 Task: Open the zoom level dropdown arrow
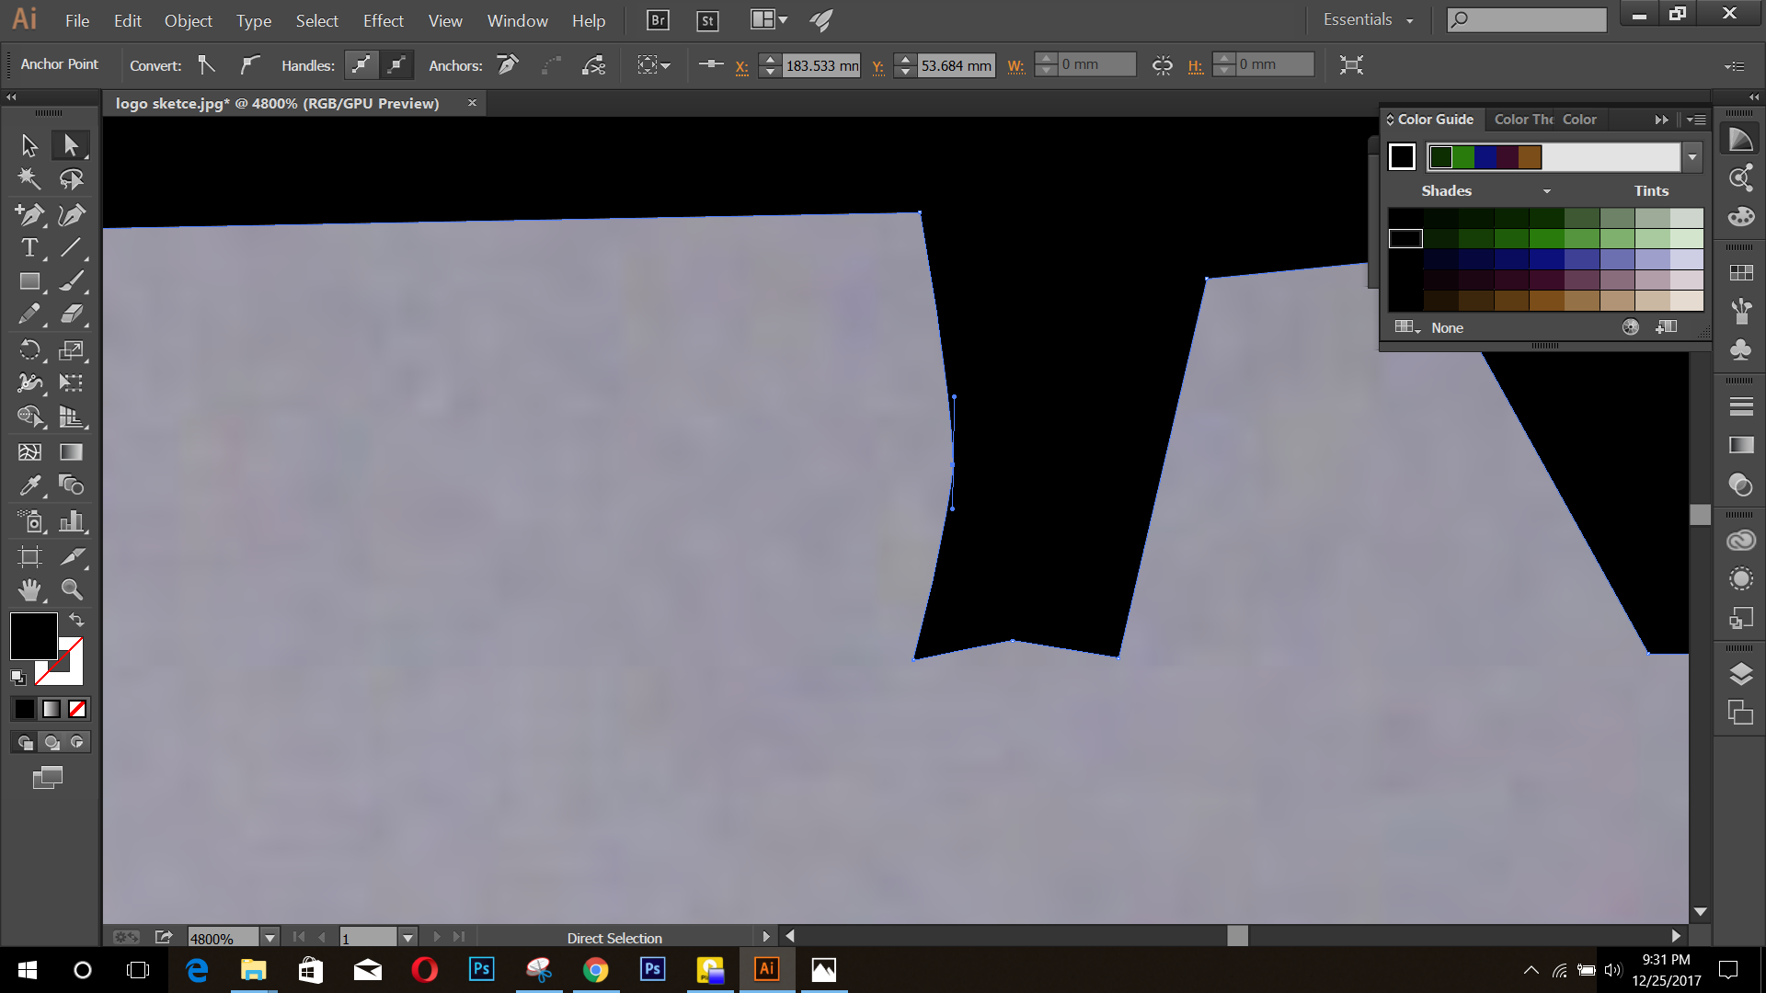[269, 938]
